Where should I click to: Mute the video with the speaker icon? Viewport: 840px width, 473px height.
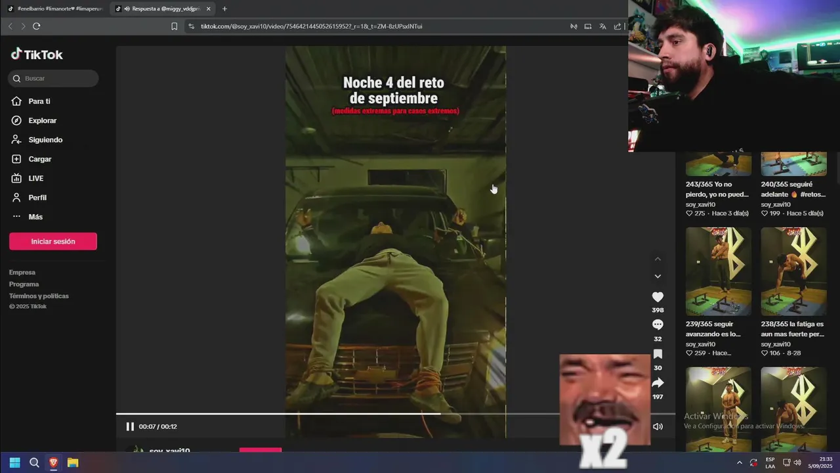658,426
